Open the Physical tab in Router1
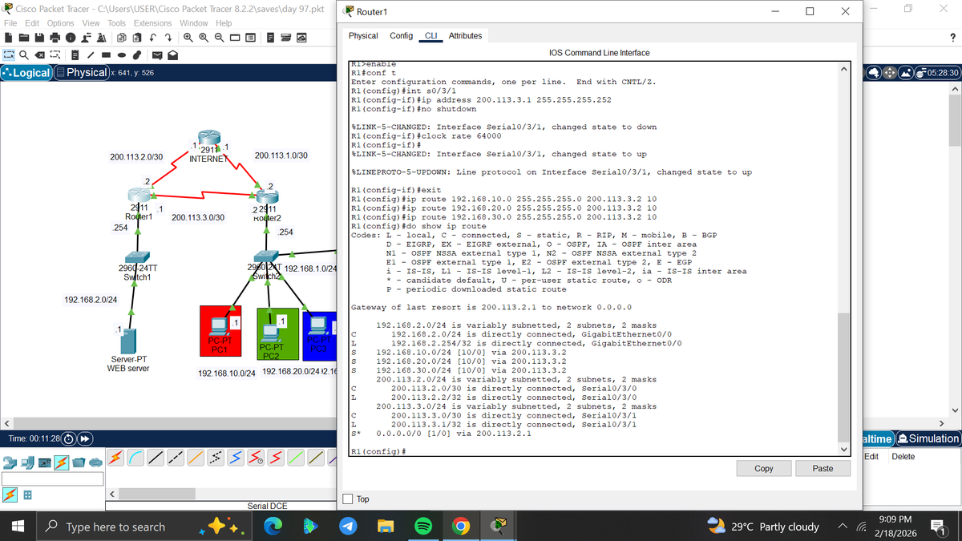This screenshot has height=541, width=962. point(363,36)
